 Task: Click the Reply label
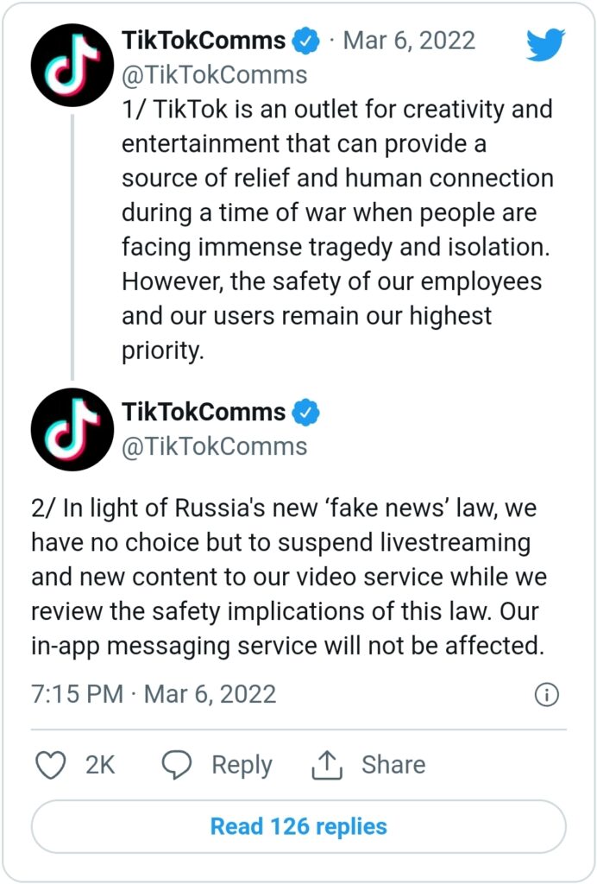[x=242, y=766]
